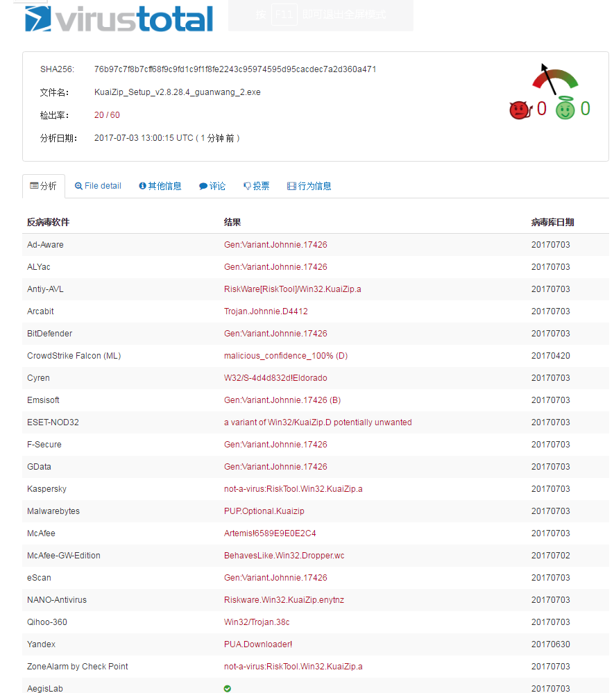Screen dimensions: 614x693
Task: Click the green check mark in AegisLab row
Action: pyautogui.click(x=227, y=688)
